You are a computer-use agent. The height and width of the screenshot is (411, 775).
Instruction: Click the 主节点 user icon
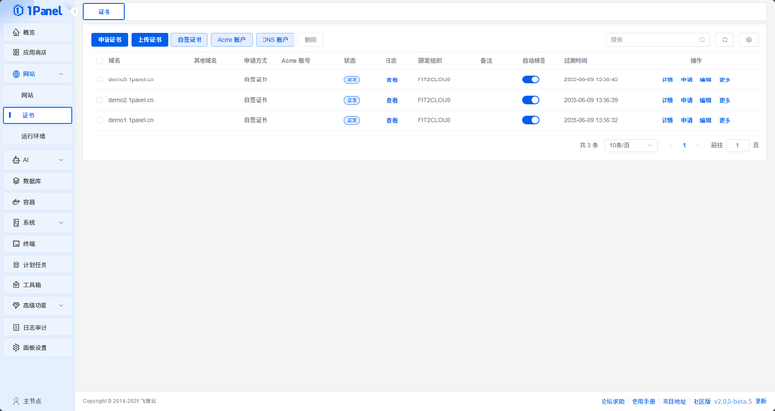pos(16,401)
